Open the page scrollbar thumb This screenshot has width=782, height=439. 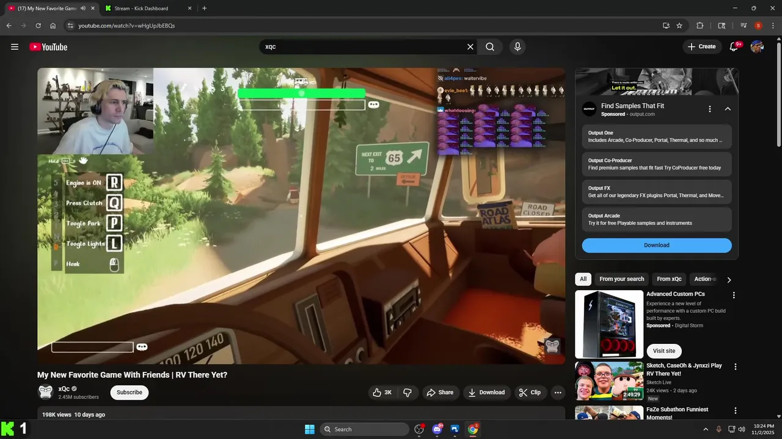[778, 95]
